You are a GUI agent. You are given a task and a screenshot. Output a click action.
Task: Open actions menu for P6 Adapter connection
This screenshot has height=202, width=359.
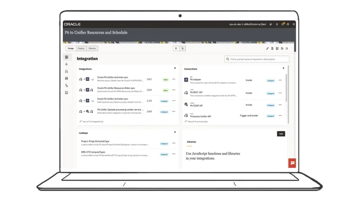[x=280, y=80]
